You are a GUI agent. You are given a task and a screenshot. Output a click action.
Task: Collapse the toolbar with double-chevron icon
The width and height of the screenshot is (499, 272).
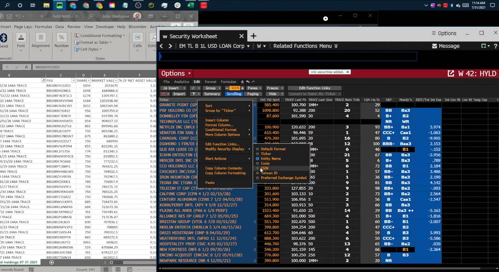point(242,82)
